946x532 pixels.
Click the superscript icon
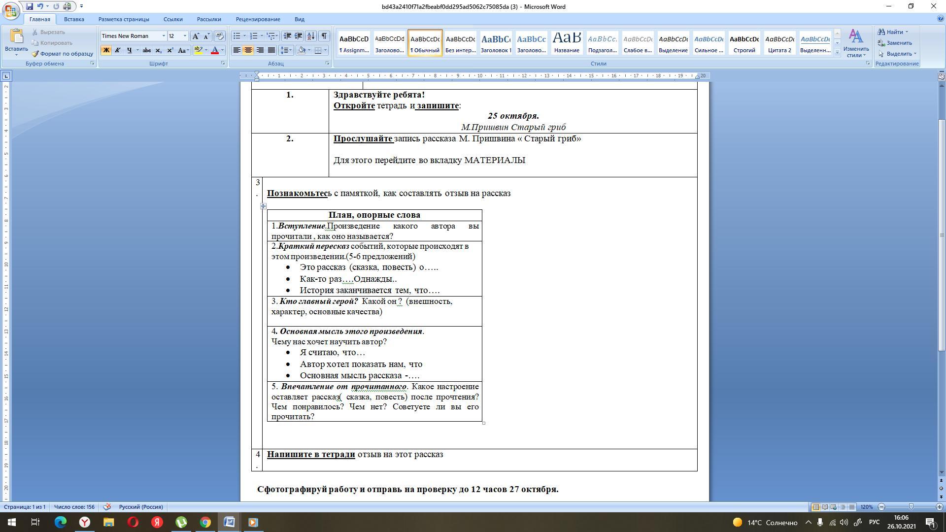point(170,50)
